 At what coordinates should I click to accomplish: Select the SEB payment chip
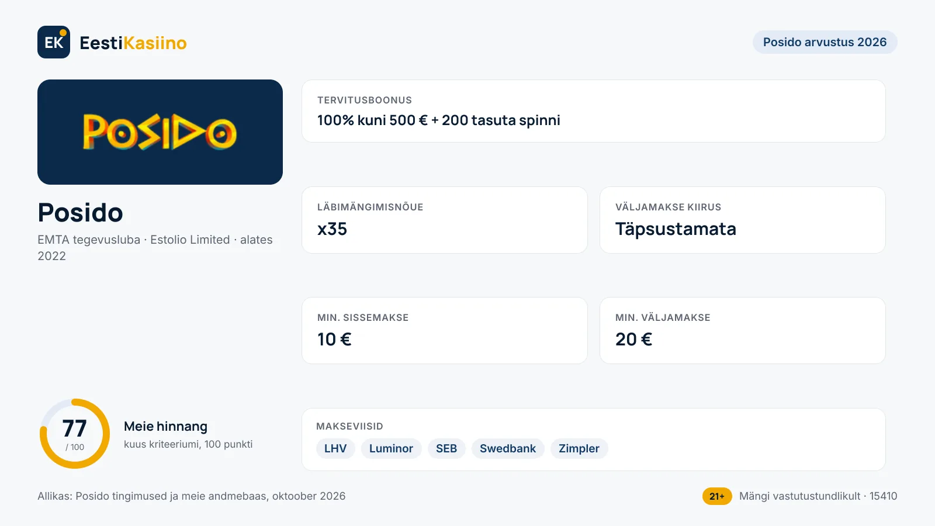point(446,448)
